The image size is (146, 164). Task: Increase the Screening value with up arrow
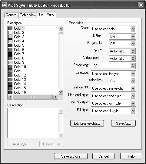[x=133, y=65]
